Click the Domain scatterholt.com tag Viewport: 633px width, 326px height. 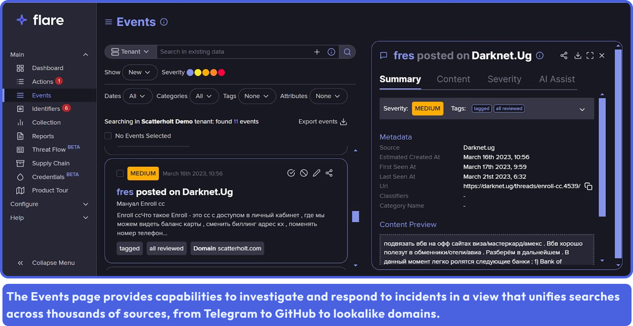click(227, 249)
